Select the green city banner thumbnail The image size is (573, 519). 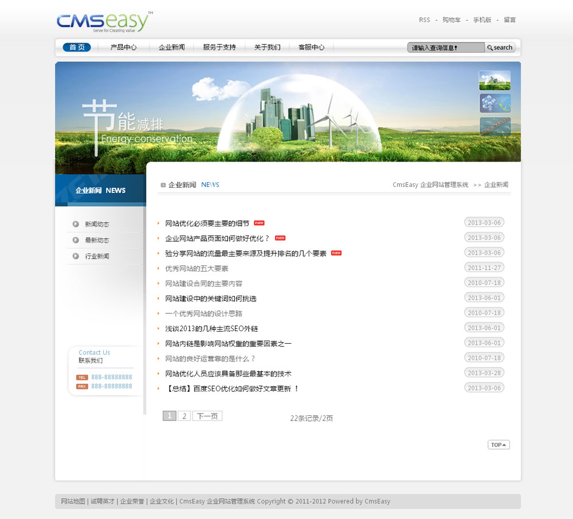coord(494,81)
